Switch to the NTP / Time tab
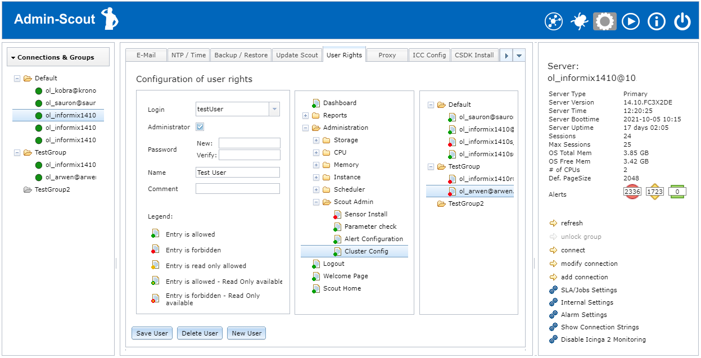This screenshot has height=358, width=701. (189, 55)
